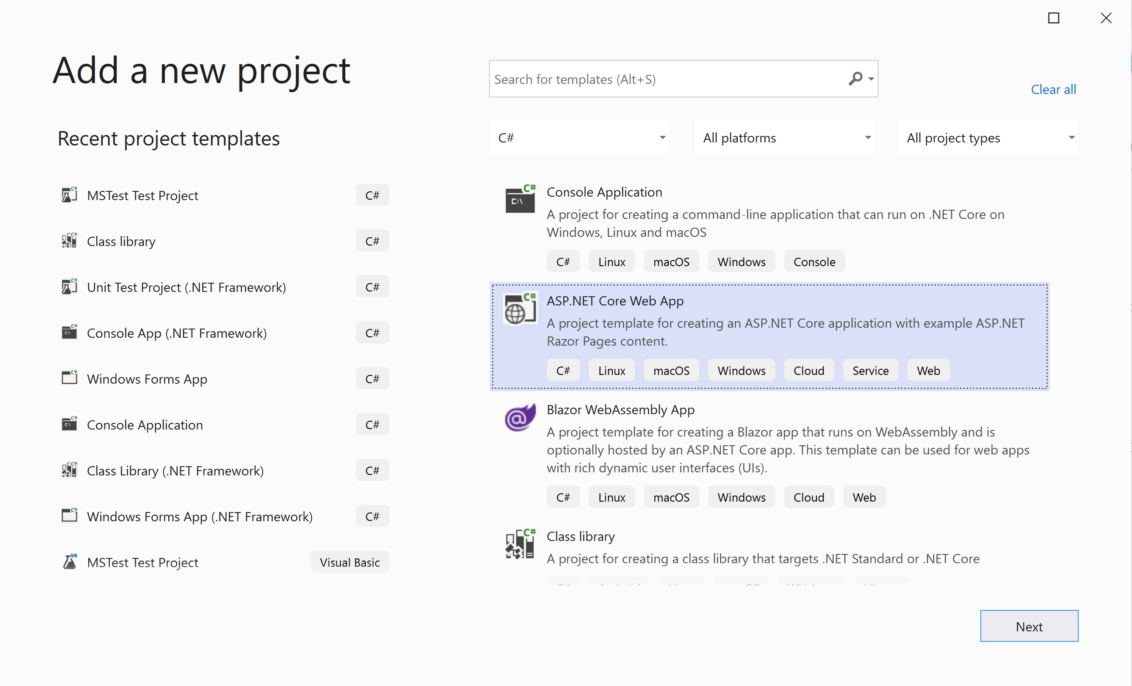Choose recent template MSTest Test Project C#
This screenshot has width=1132, height=686.
point(225,195)
